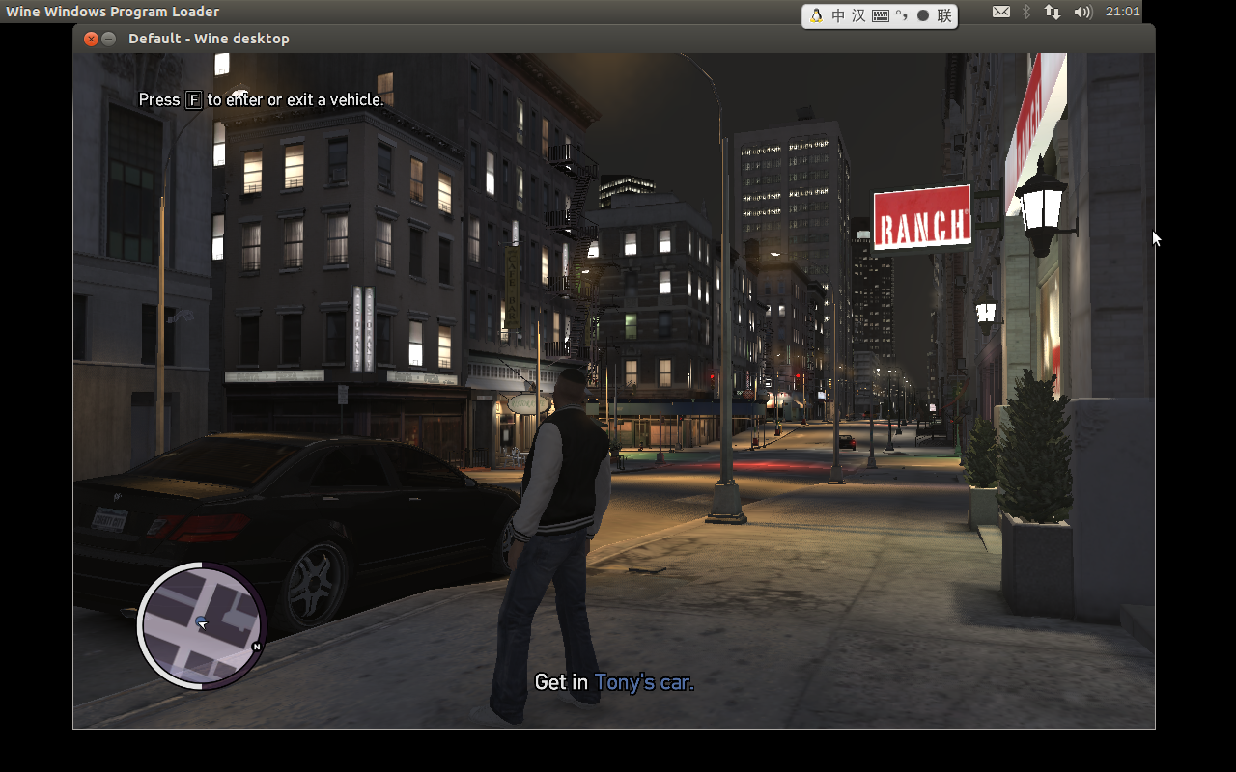
Task: Click the 'to enter or exit a vehicle.' text
Action: click(x=295, y=99)
